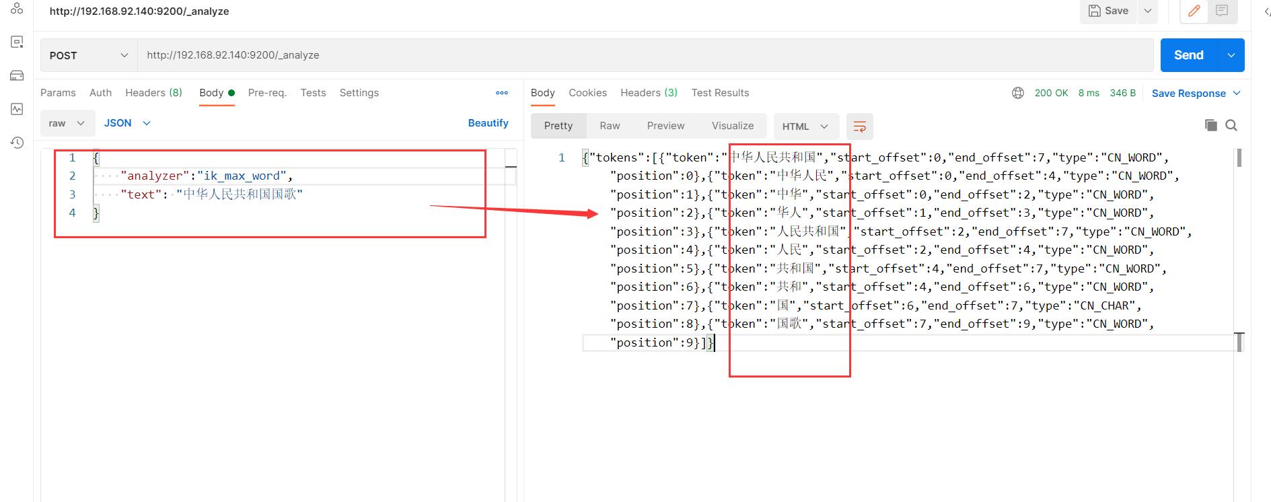Open the Test Results tab
Image resolution: width=1271 pixels, height=502 pixels.
coord(720,93)
